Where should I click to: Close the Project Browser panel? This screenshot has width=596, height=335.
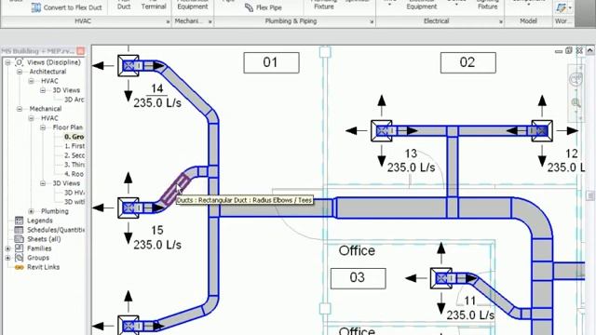(81, 51)
